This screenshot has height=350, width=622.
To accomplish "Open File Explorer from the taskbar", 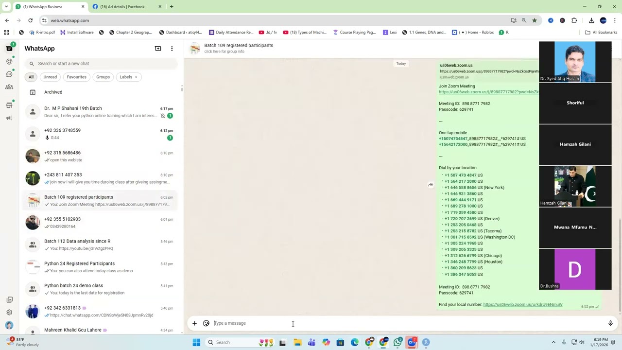I will coord(297,342).
